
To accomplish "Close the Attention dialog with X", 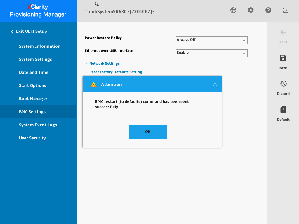I will [x=215, y=84].
